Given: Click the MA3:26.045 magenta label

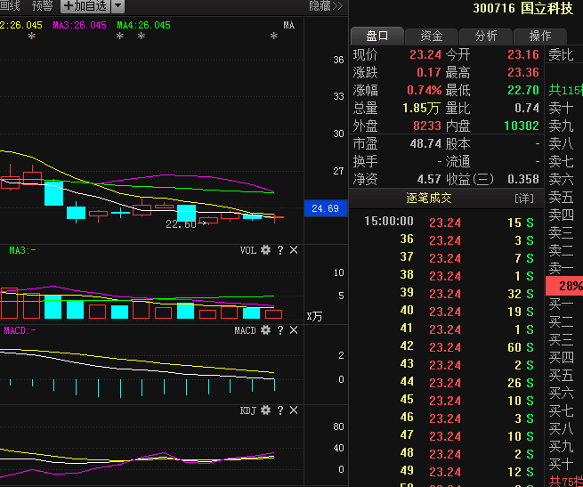Looking at the screenshot, I should click(x=79, y=25).
